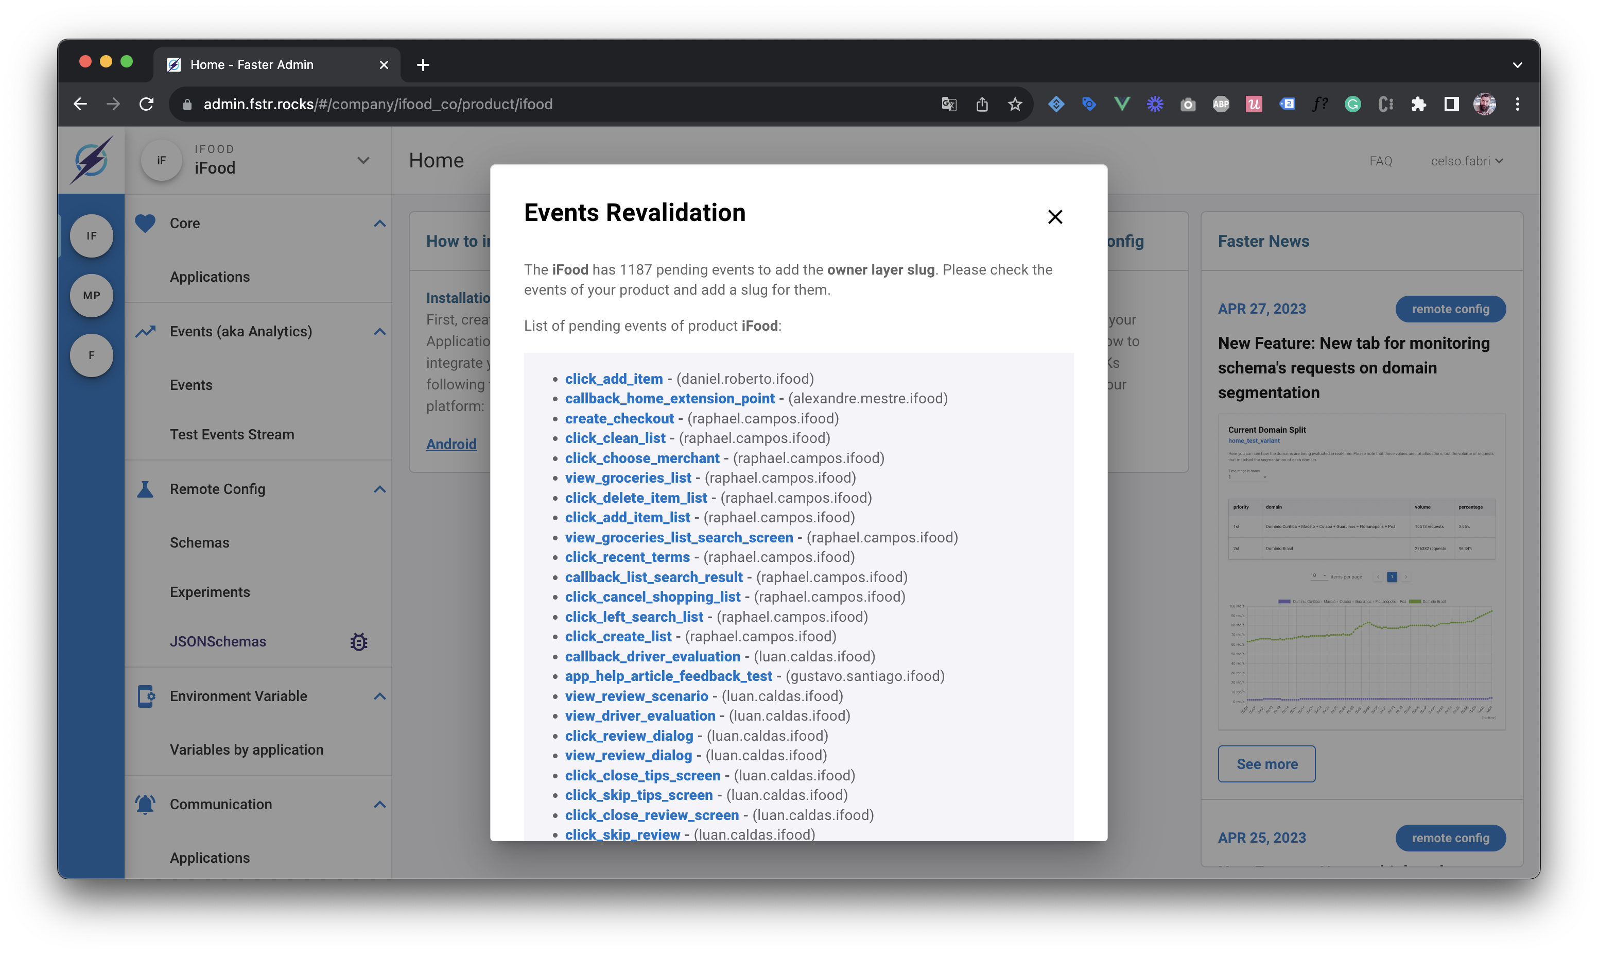Click the Google Translate icon in address bar
Image resolution: width=1598 pixels, height=955 pixels.
[x=949, y=104]
